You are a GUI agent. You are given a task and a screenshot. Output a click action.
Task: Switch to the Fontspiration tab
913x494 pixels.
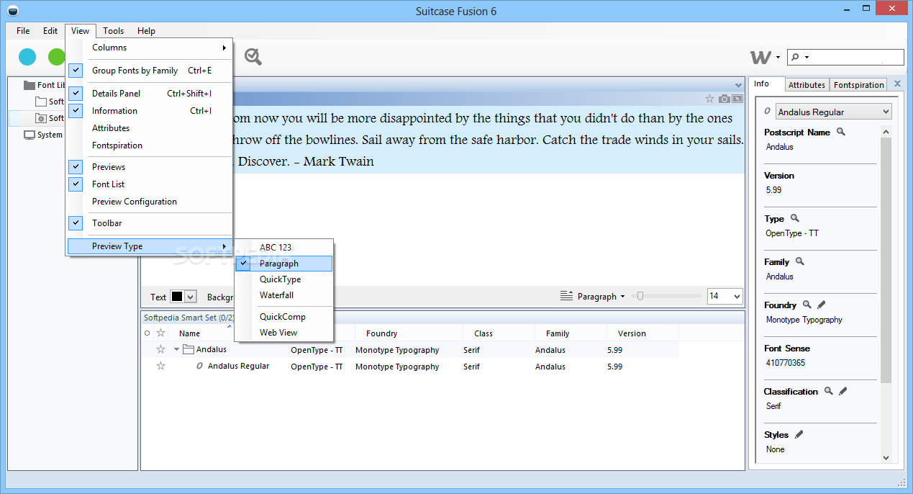(x=858, y=85)
